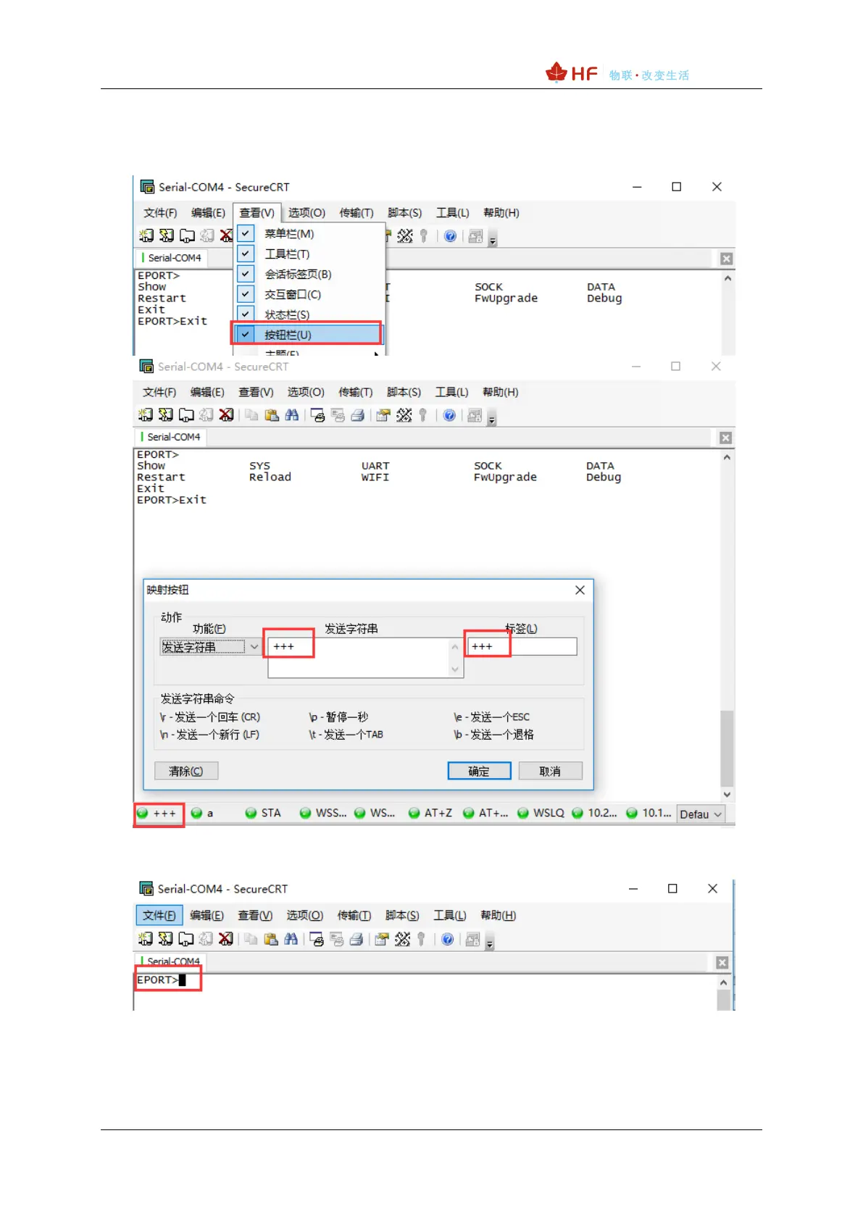
Task: Expand toolbar overflow arrow in the EPORT> prompt-only window
Action: (x=490, y=941)
